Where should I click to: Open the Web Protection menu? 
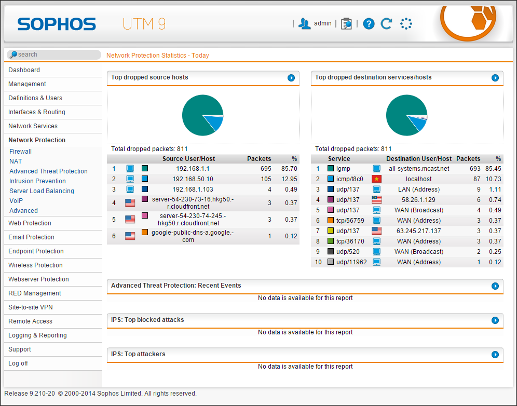30,223
